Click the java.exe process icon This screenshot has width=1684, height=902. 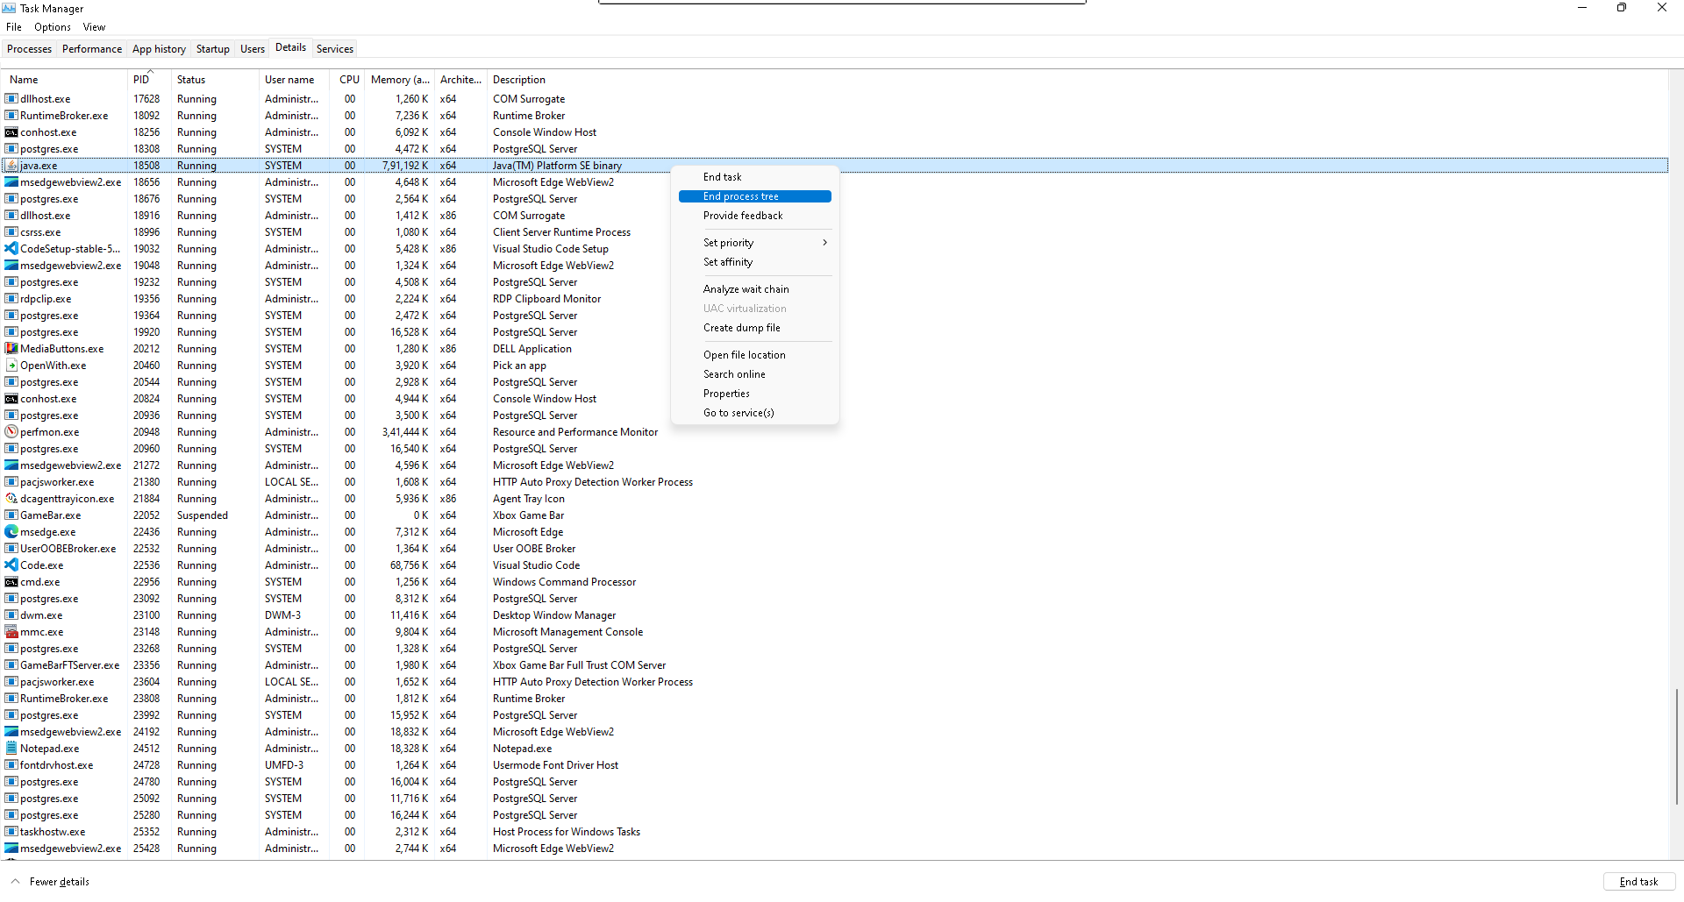point(11,166)
